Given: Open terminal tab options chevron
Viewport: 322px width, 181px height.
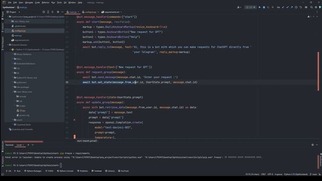Looking at the screenshot, I should [x=33, y=145].
